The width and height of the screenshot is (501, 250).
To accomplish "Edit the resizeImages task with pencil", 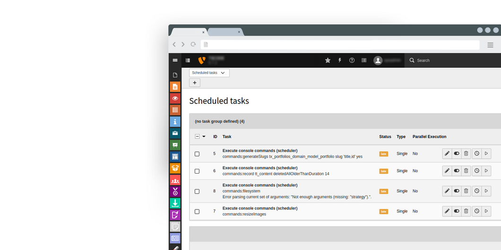I will pyautogui.click(x=447, y=211).
